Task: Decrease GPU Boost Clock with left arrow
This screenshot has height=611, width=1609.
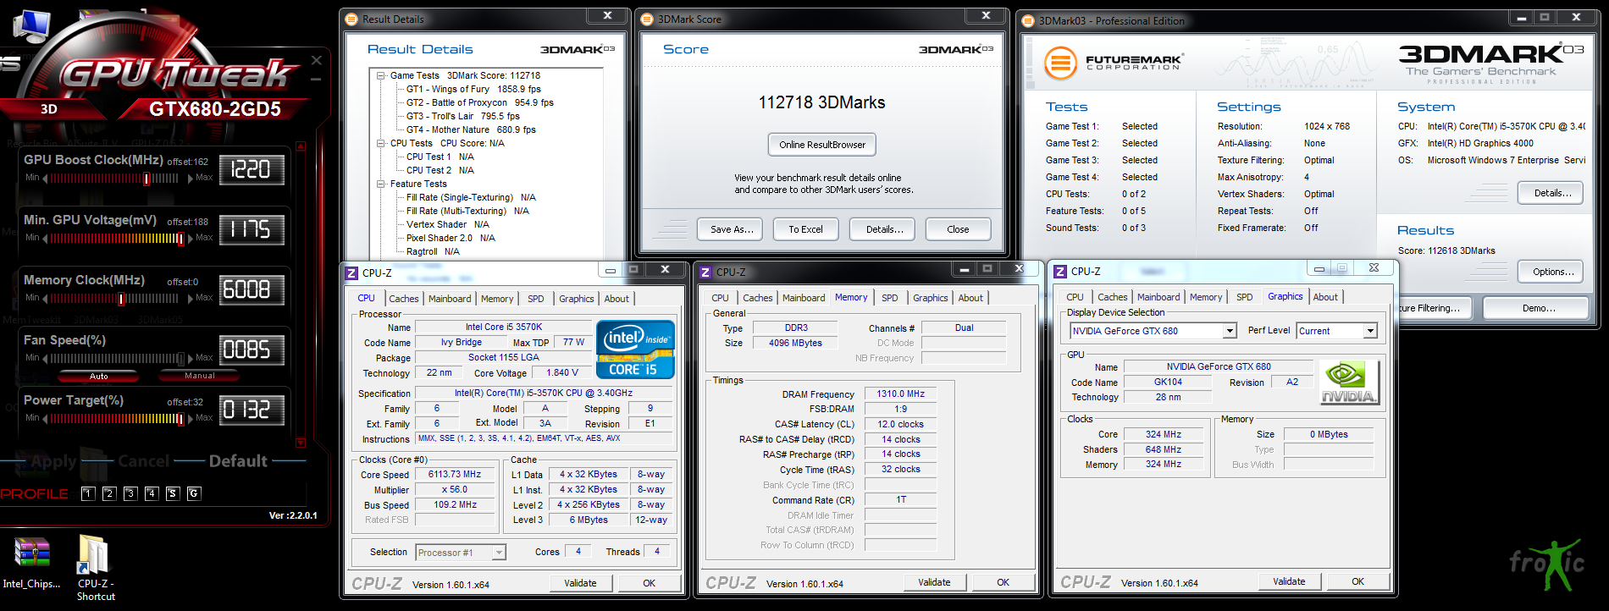Action: coord(45,179)
